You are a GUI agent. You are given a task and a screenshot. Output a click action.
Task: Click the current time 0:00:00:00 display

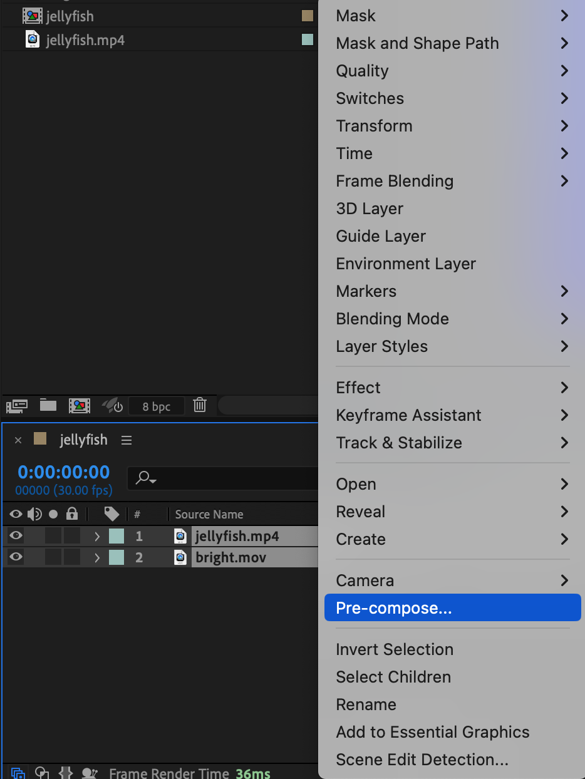pyautogui.click(x=63, y=472)
